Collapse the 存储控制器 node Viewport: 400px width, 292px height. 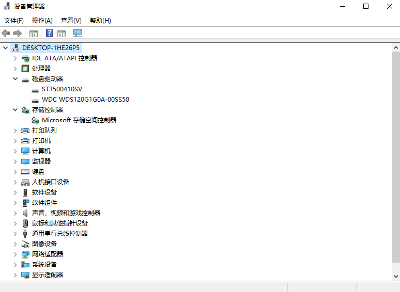[x=16, y=110]
